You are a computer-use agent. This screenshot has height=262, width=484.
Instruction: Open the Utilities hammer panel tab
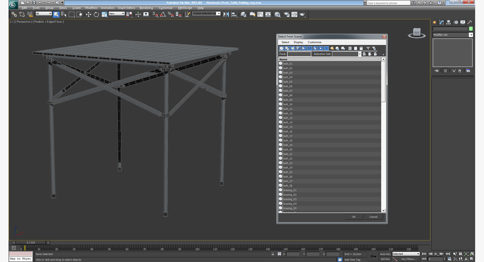470,22
